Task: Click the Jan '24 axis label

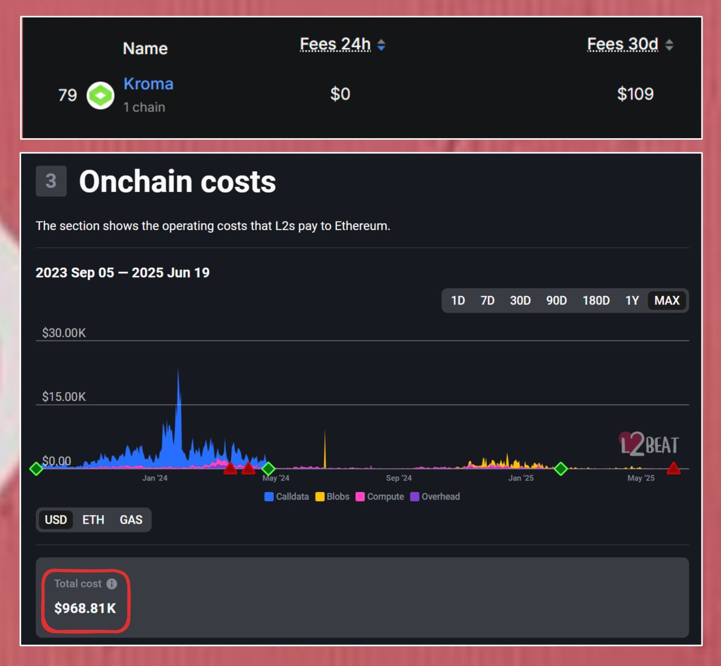Action: pos(155,478)
